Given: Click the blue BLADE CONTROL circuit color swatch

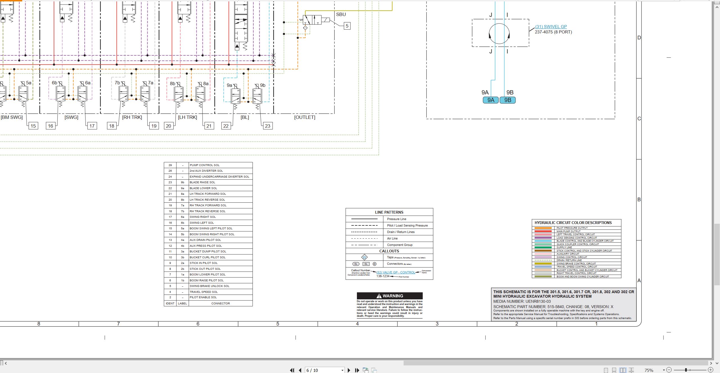Looking at the screenshot, I should (543, 241).
